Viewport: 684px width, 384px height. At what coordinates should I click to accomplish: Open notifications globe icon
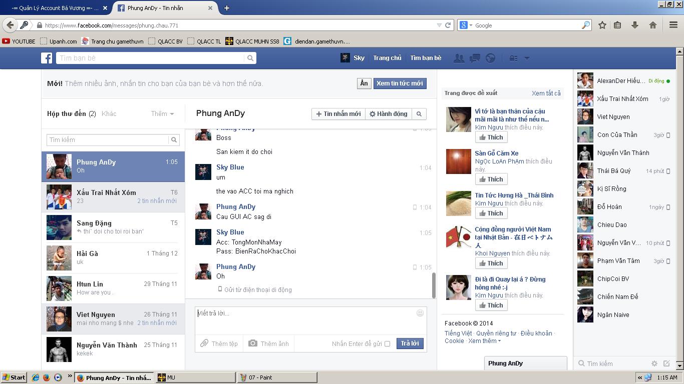click(x=491, y=58)
